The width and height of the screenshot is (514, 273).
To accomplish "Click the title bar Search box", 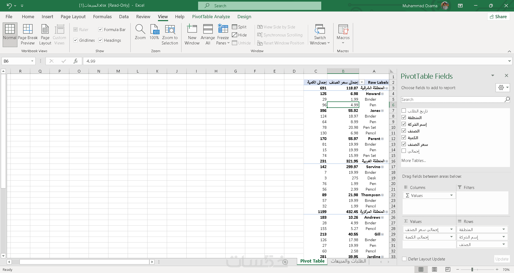I will pos(259,6).
